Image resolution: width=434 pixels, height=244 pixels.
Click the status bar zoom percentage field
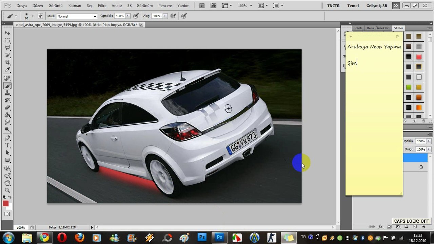[x=21, y=227]
